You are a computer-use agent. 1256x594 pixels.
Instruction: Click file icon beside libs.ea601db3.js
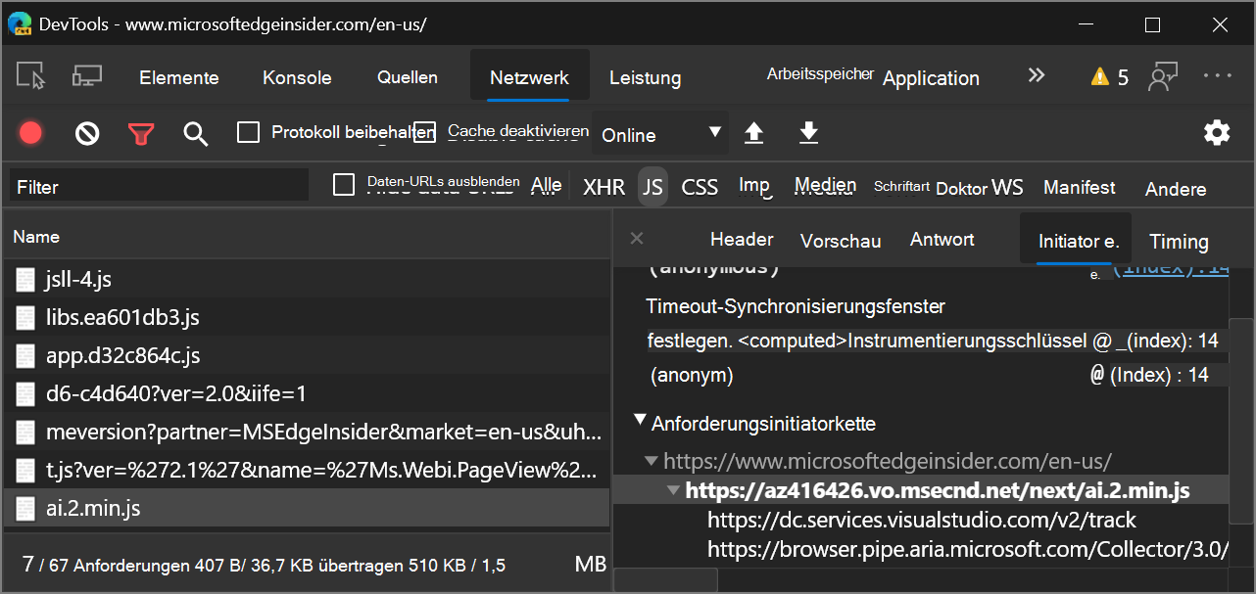click(25, 318)
